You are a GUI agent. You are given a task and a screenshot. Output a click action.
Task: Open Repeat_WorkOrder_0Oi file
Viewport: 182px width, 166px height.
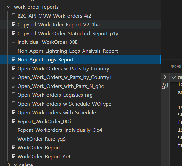click(44, 122)
